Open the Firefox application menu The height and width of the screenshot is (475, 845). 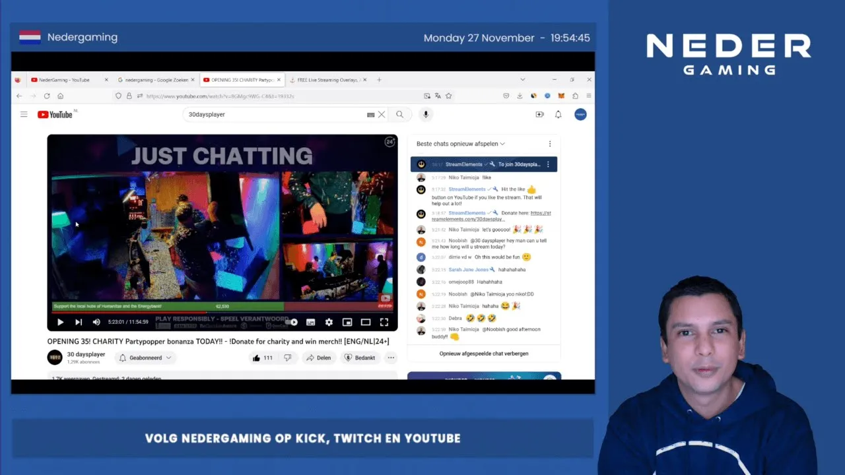(x=588, y=96)
